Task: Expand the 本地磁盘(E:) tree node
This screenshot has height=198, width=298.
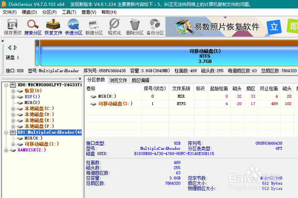Action: pos(13,121)
